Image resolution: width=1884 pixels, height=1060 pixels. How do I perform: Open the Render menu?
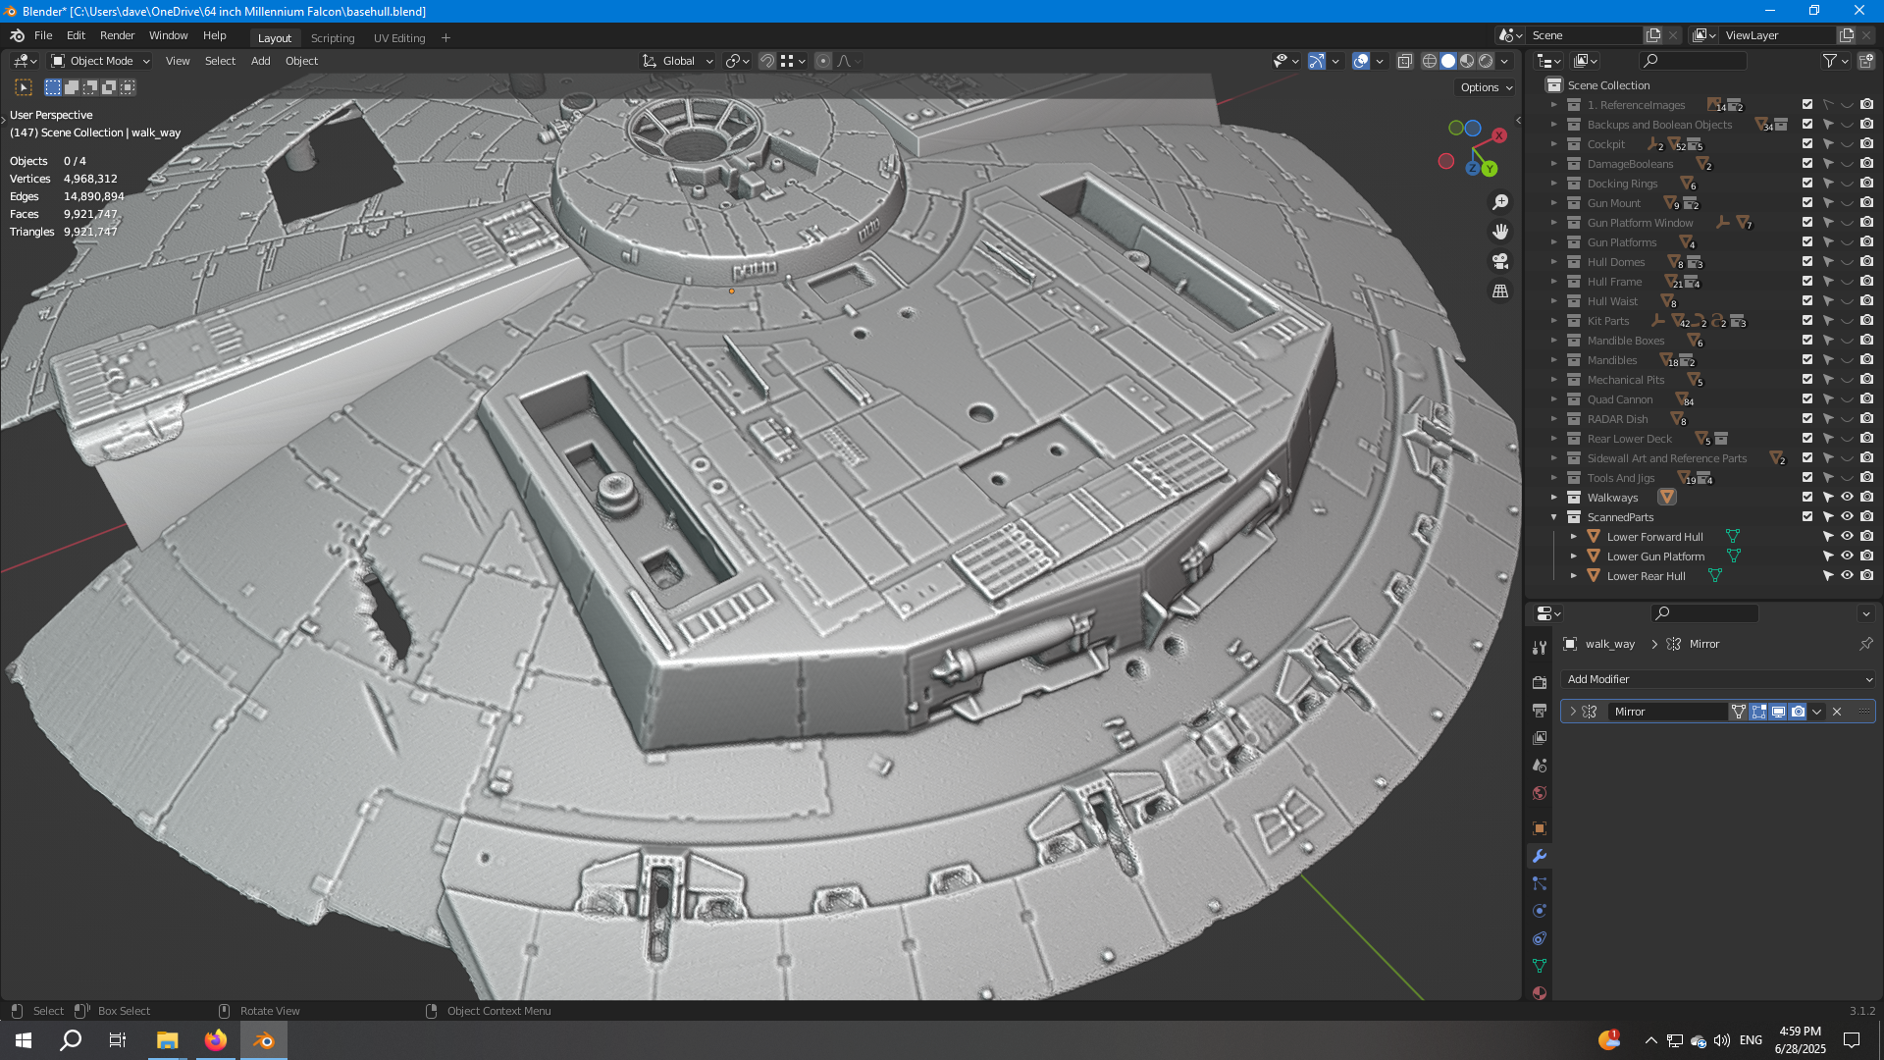click(x=117, y=35)
